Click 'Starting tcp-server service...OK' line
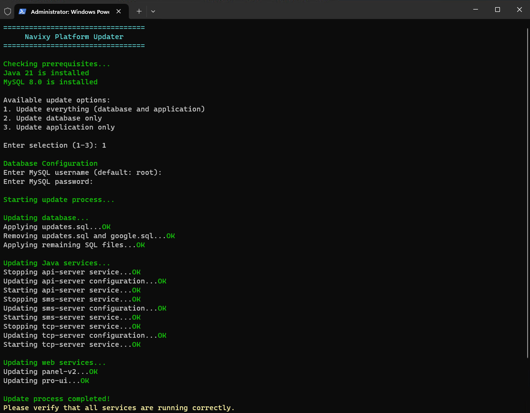Viewport: 530px width, 413px height. 72,344
